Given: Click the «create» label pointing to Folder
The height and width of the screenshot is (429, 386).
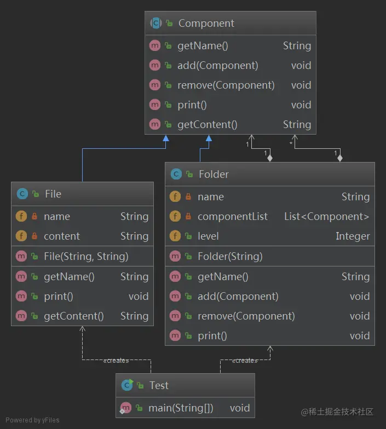Looking at the screenshot, I should (245, 361).
